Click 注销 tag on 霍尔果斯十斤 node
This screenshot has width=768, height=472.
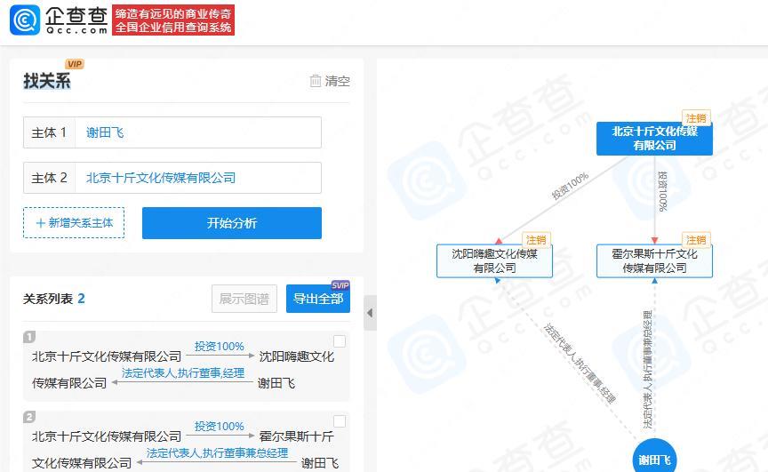tap(696, 240)
